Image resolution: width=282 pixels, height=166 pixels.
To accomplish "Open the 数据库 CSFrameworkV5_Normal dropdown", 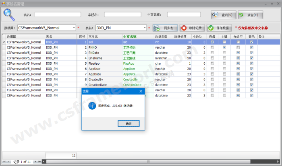I will click(x=74, y=28).
